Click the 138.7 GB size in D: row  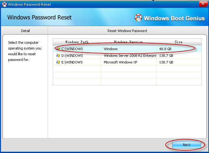pyautogui.click(x=166, y=56)
